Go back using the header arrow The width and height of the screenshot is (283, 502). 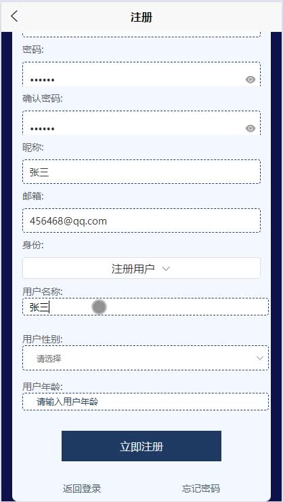tap(14, 16)
